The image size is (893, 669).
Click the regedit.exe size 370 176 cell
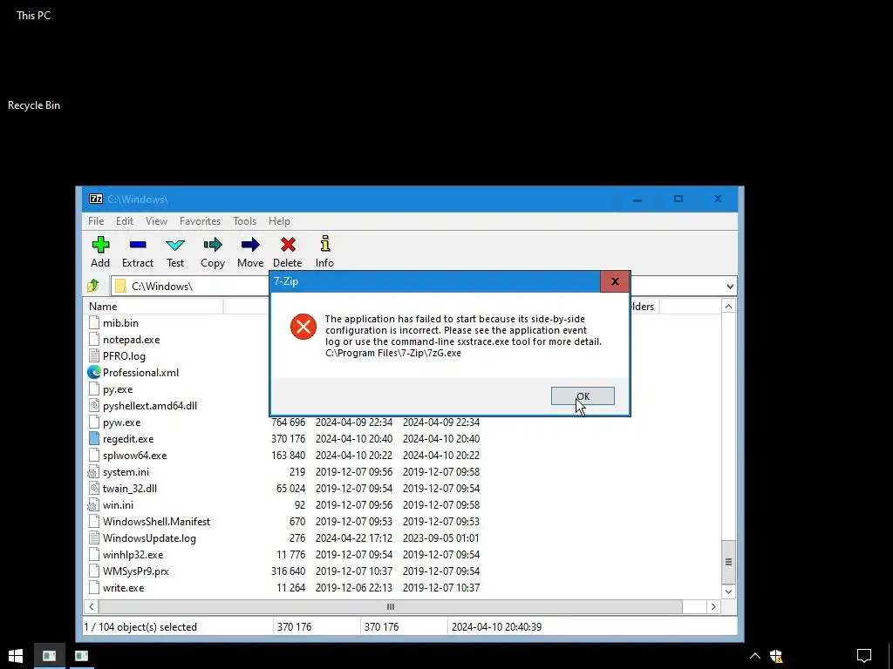pos(288,439)
